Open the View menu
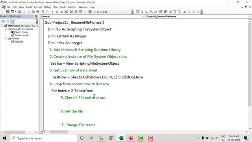The width and height of the screenshot is (252, 142). click(21, 7)
